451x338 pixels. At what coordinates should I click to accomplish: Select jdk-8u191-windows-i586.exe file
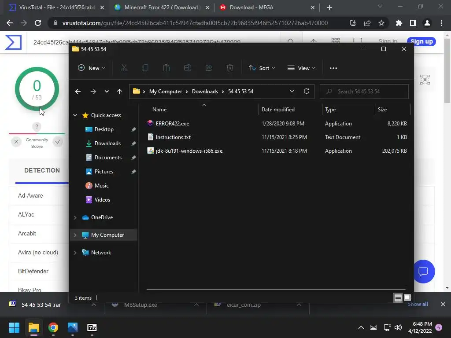click(x=189, y=151)
